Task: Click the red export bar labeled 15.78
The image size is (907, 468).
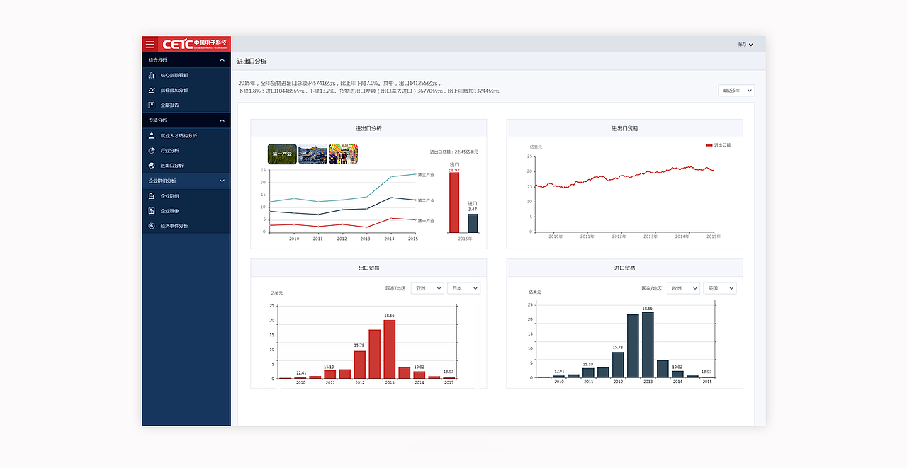Action: point(360,364)
